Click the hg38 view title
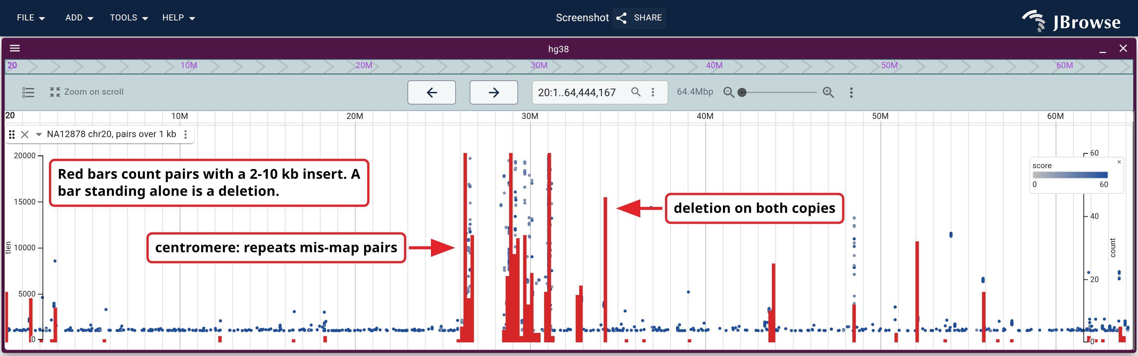Image resolution: width=1138 pixels, height=356 pixels. tap(558, 49)
